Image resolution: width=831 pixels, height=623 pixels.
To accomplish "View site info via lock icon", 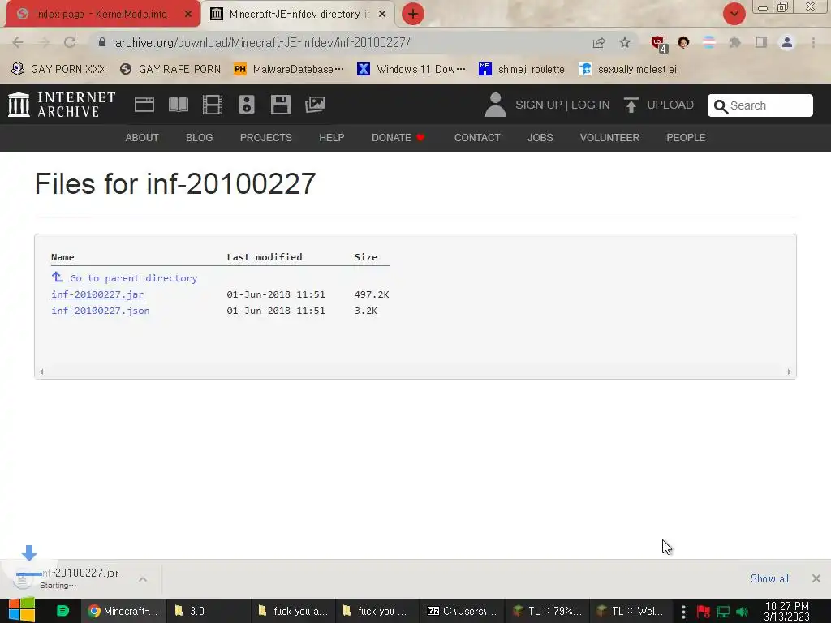I will [102, 42].
